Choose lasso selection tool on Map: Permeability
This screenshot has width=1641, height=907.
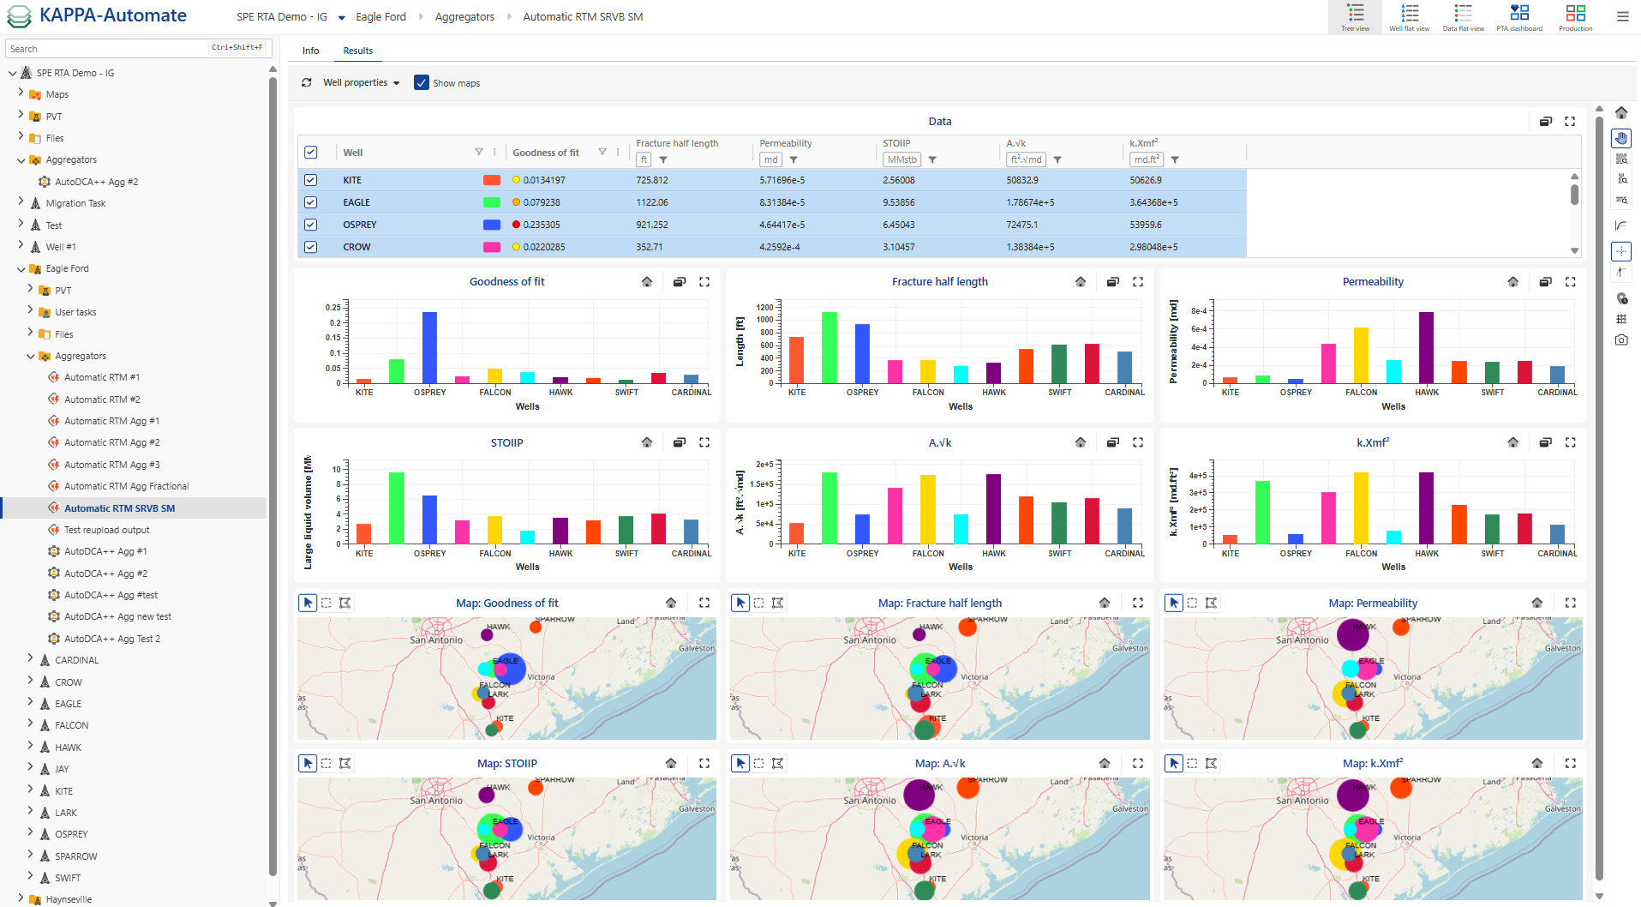1211,603
